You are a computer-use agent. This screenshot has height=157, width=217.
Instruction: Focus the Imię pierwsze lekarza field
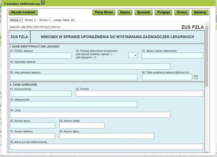click(74, 77)
